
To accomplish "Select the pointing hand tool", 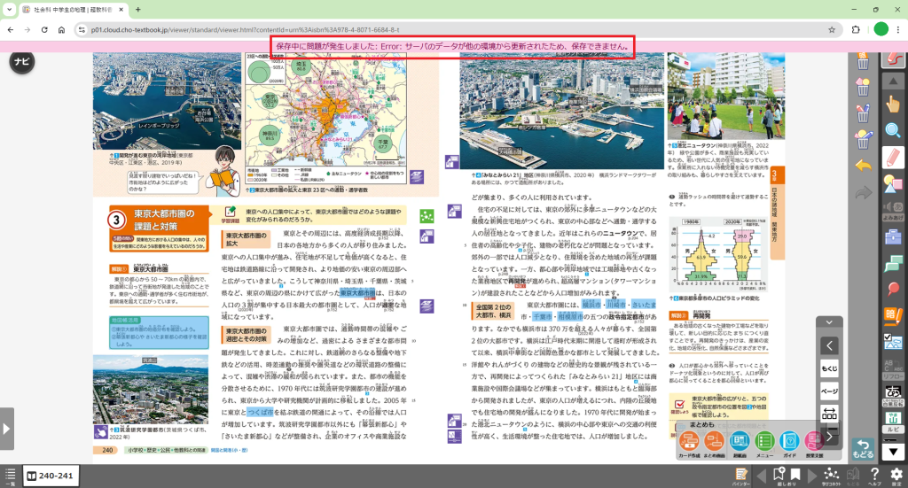I will tap(893, 105).
